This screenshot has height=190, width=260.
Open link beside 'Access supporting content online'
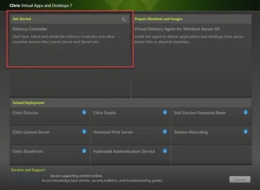(30, 176)
